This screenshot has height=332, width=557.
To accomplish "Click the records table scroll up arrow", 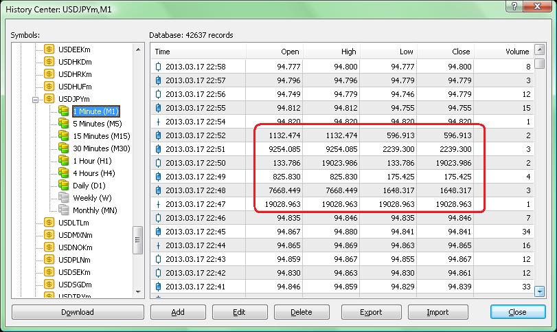I will [x=540, y=49].
